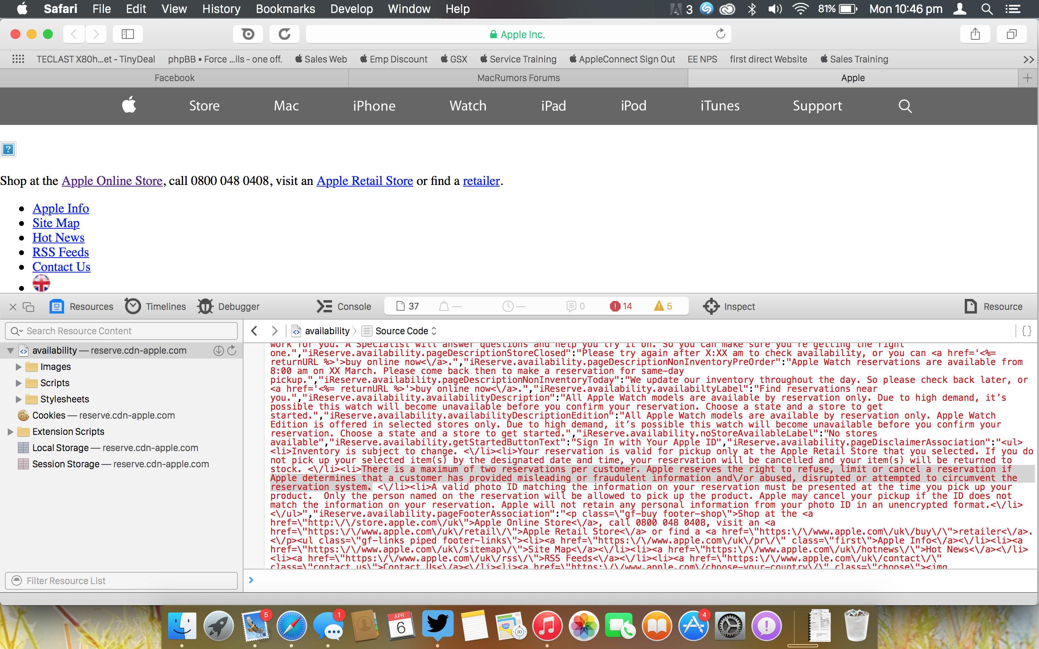This screenshot has height=649, width=1039.
Task: Open the Source Code dropdown
Action: pyautogui.click(x=405, y=331)
